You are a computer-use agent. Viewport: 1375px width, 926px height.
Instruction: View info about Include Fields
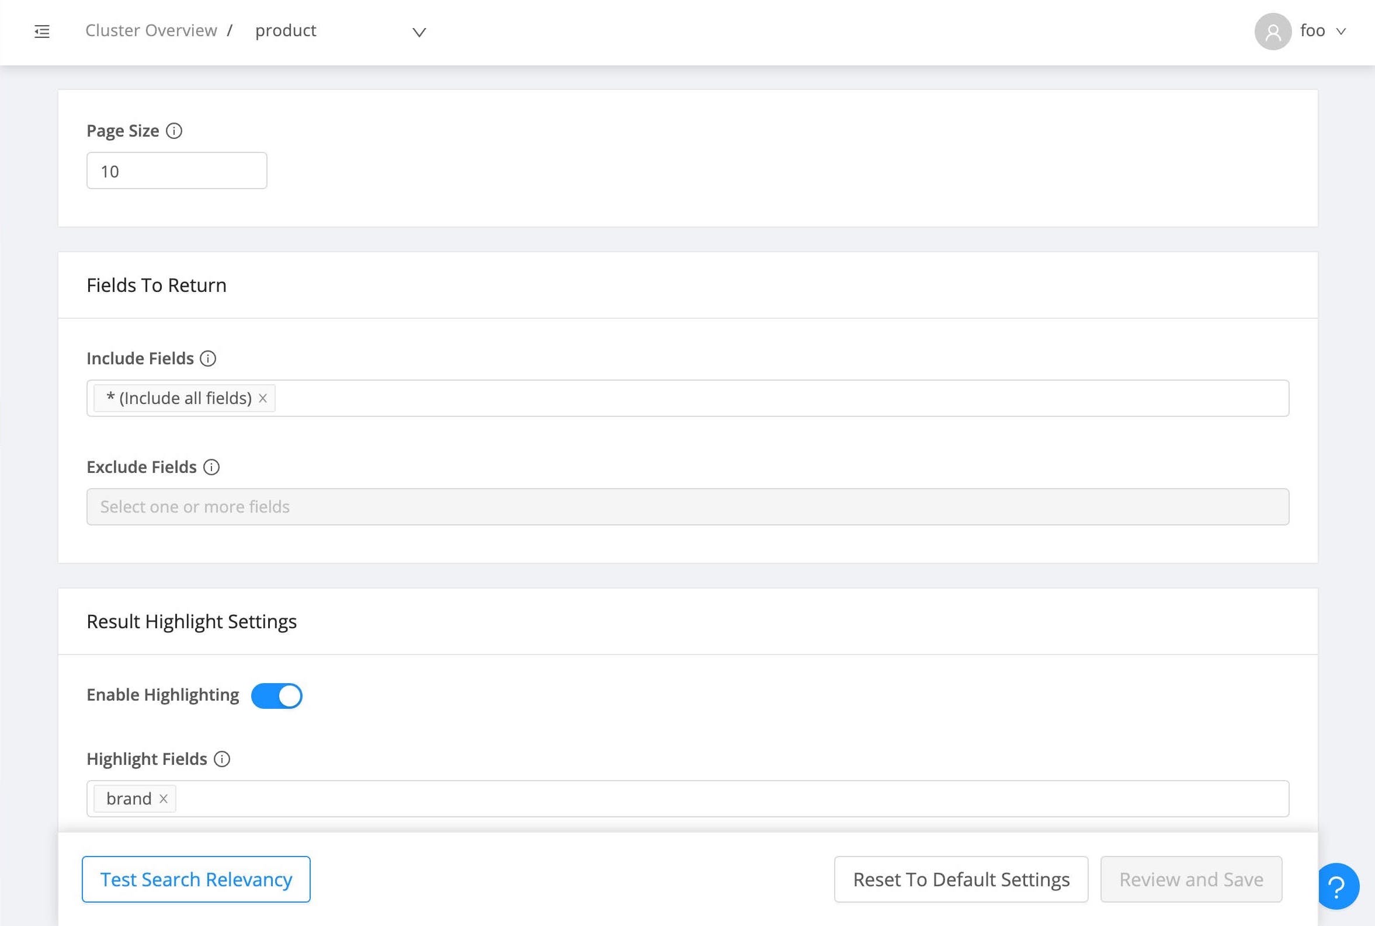pos(209,358)
